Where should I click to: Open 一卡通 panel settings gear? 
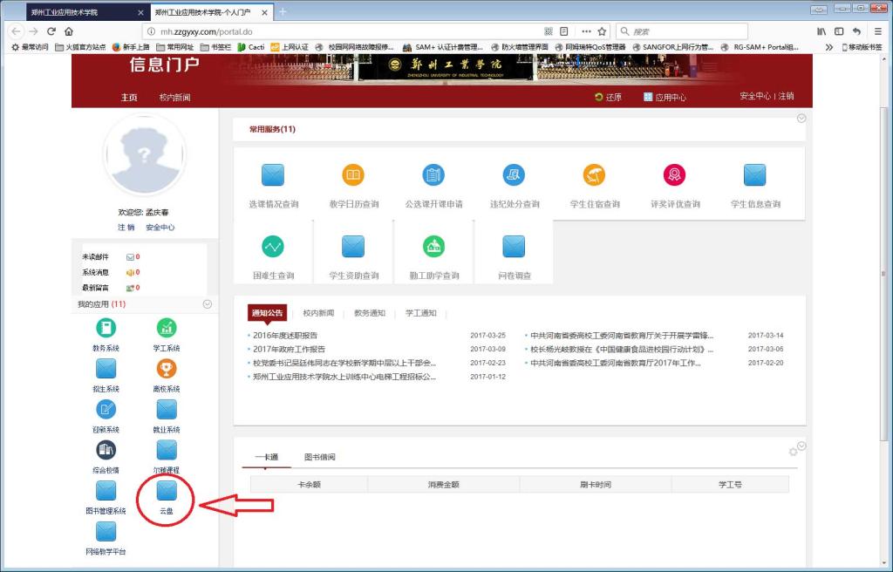(793, 452)
